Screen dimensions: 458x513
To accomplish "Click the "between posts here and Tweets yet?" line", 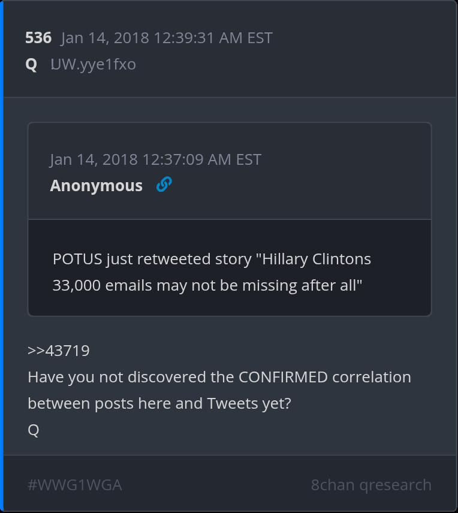I will coord(159,403).
